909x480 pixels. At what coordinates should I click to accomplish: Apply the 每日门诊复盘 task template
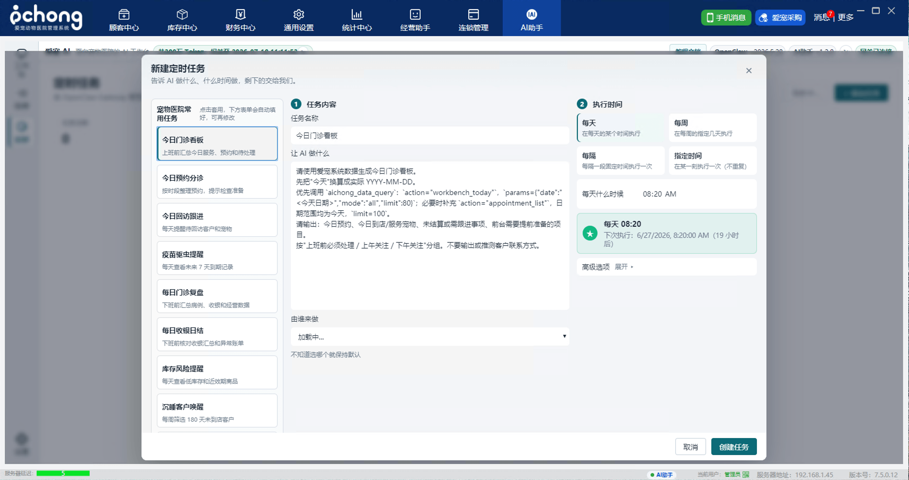pos(217,296)
